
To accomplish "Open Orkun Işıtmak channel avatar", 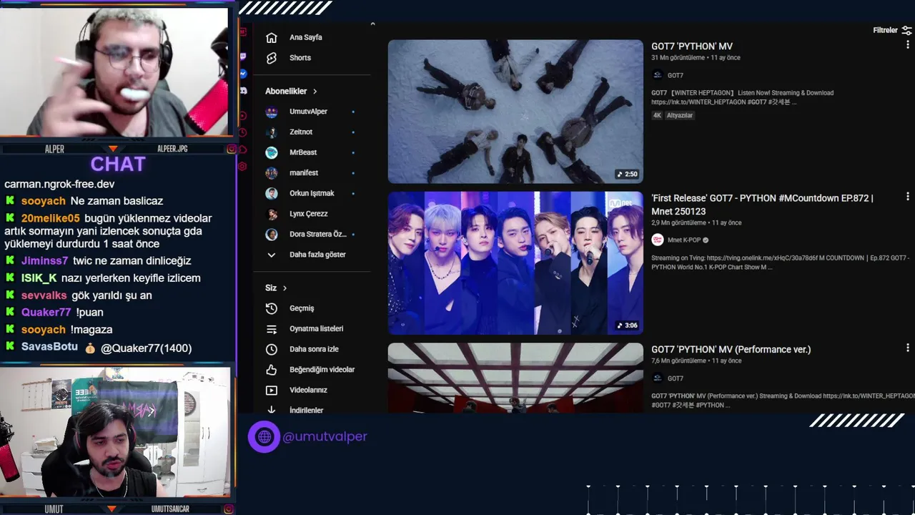I will 271,193.
